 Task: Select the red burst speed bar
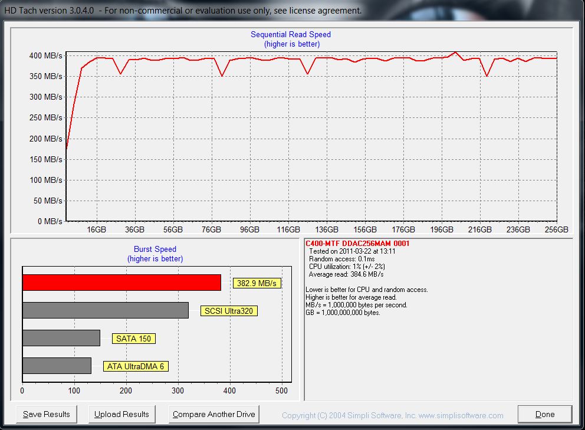[121, 283]
